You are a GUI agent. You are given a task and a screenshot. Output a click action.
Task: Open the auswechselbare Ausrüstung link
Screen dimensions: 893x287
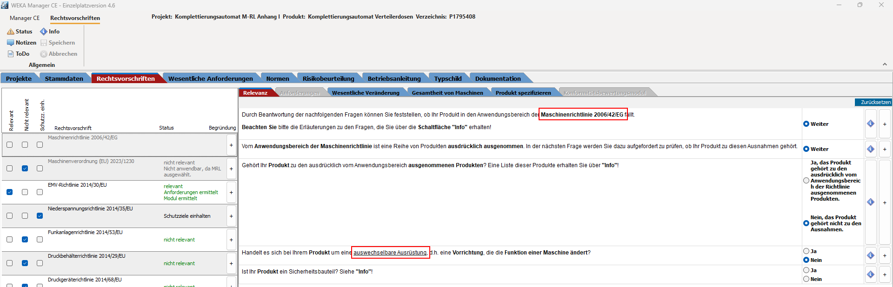coord(390,253)
